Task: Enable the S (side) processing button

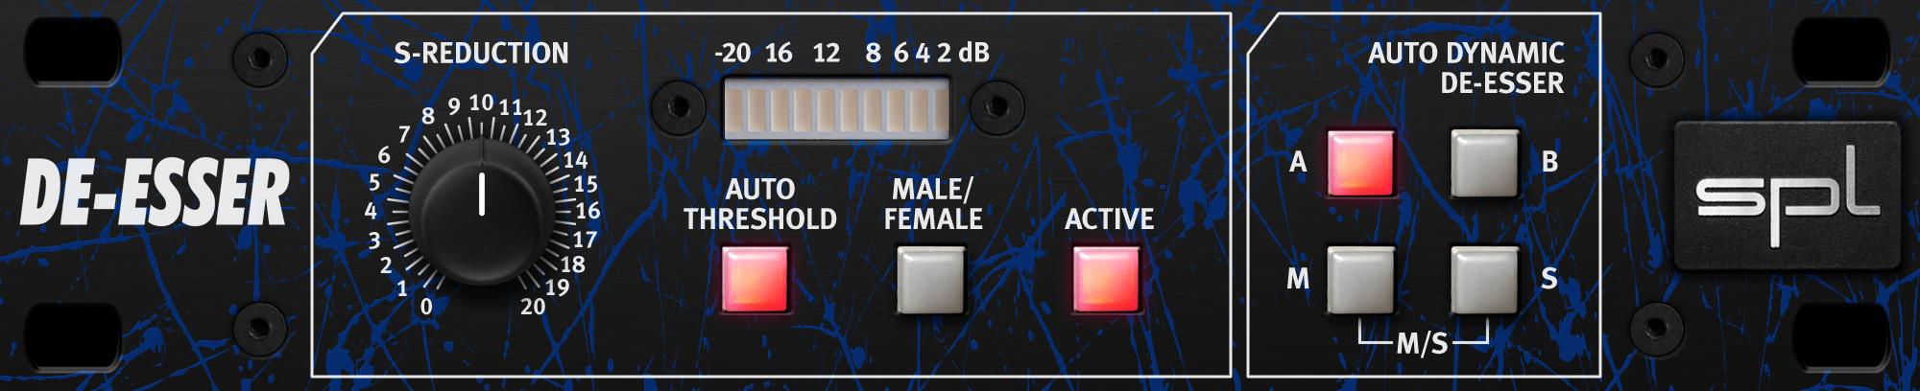Action: pos(1485,280)
